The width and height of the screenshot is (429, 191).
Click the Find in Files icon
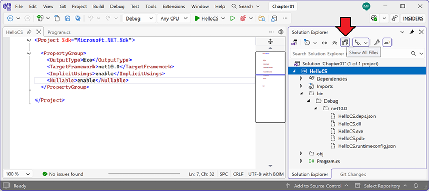(x=262, y=18)
